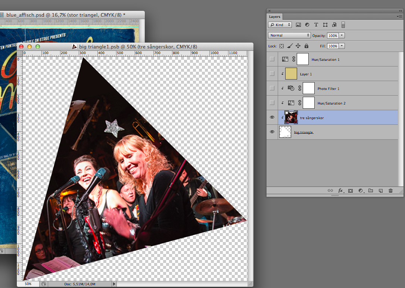
Task: Click the Lock position move icon
Action: point(298,46)
